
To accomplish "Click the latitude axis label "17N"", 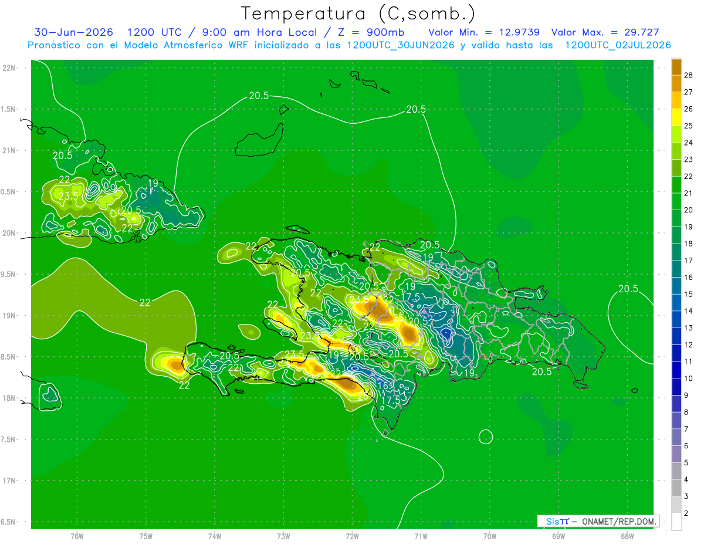I will 9,481.
